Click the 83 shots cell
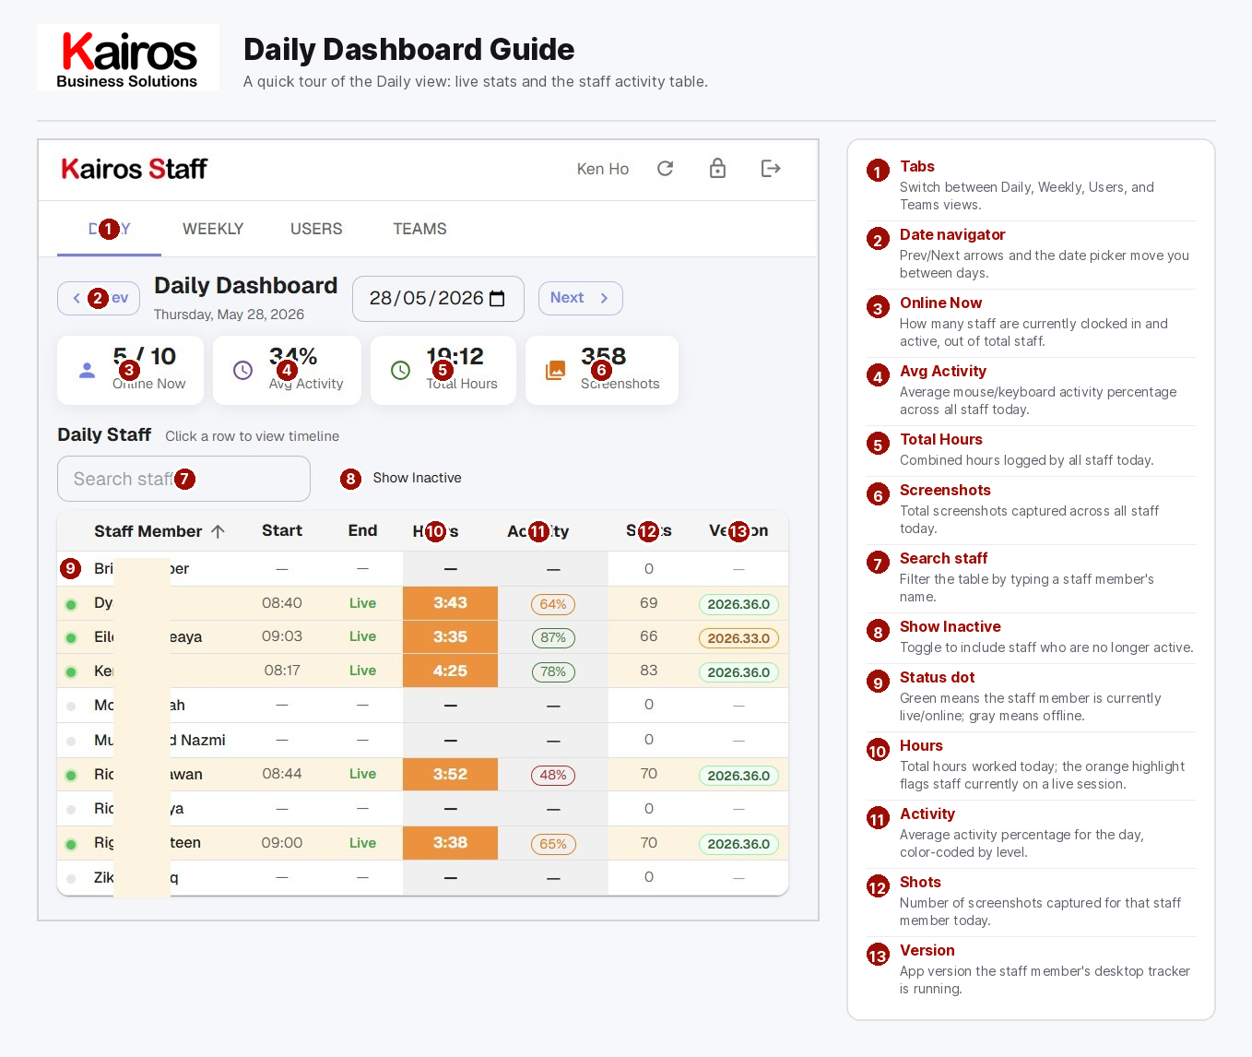 coord(649,671)
